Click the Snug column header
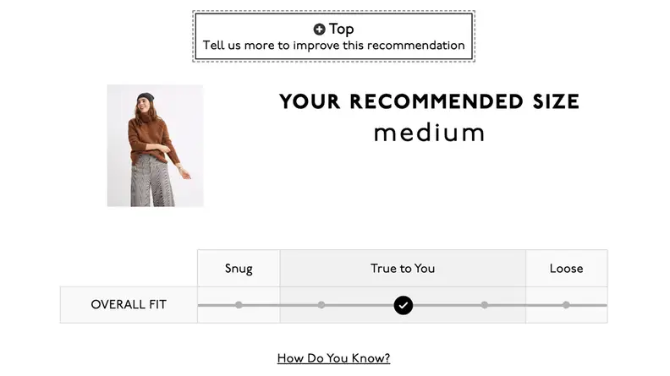The height and width of the screenshot is (376, 670). point(239,268)
